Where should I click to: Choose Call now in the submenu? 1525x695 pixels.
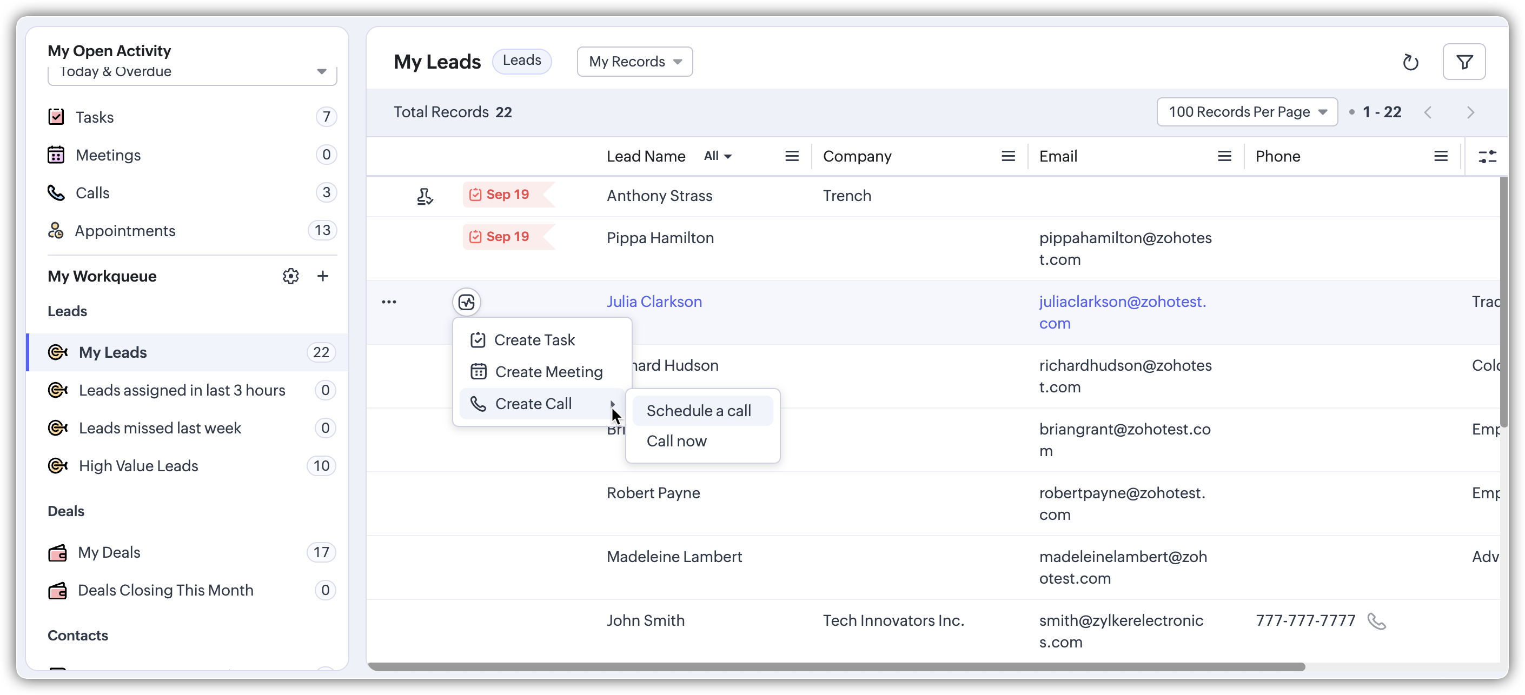point(676,440)
